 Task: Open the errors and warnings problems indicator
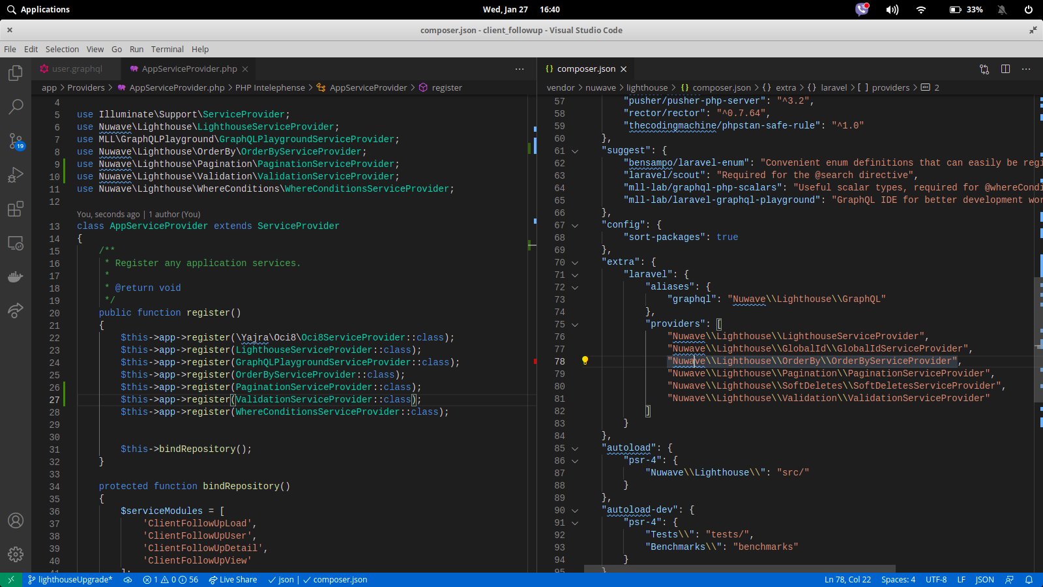tap(171, 580)
